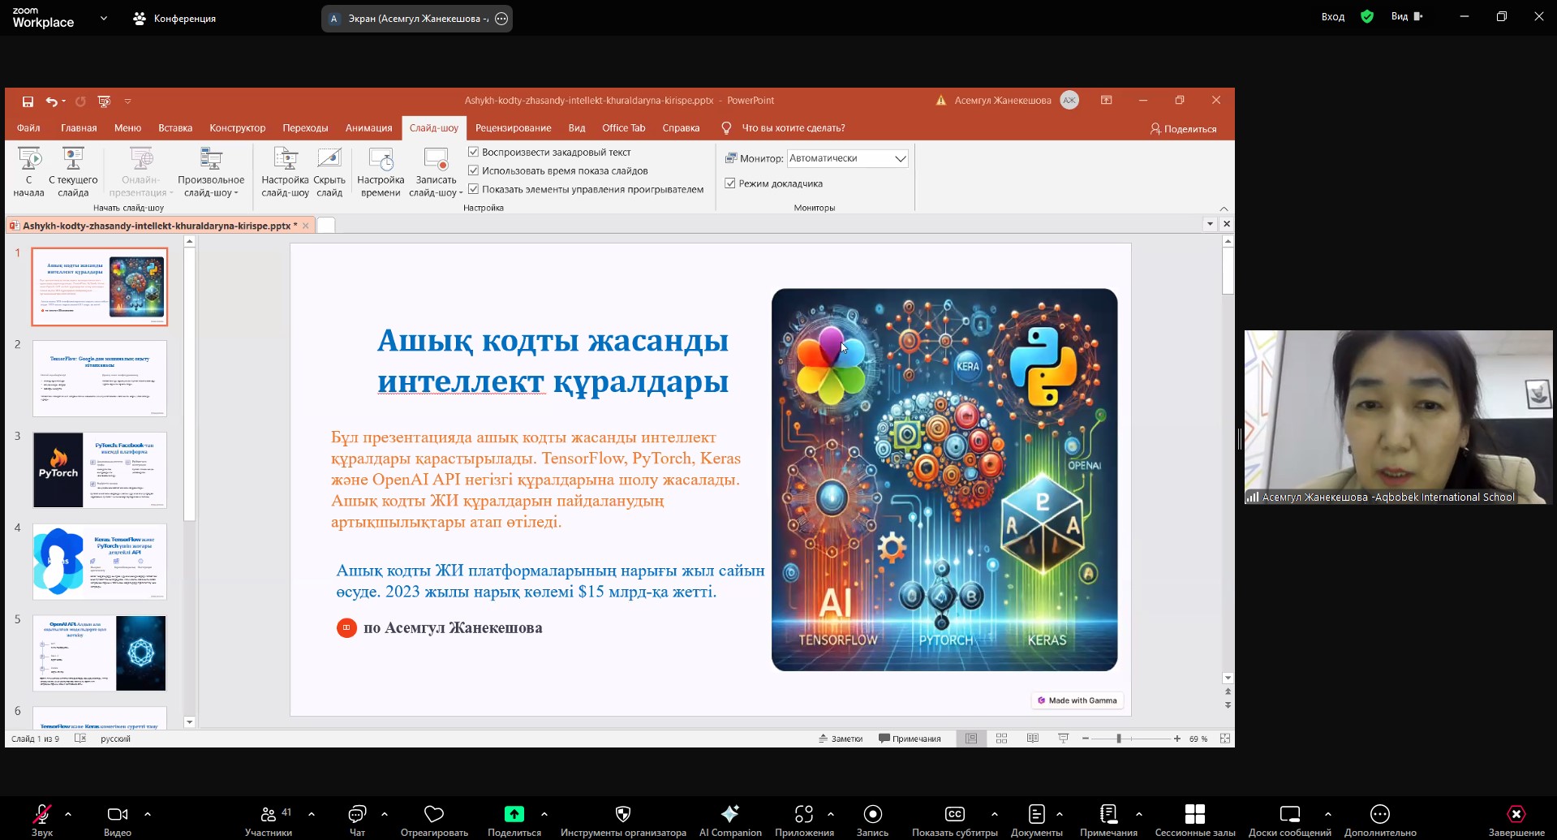Click the Zoom Chat icon
This screenshot has height=840, width=1557.
click(357, 814)
